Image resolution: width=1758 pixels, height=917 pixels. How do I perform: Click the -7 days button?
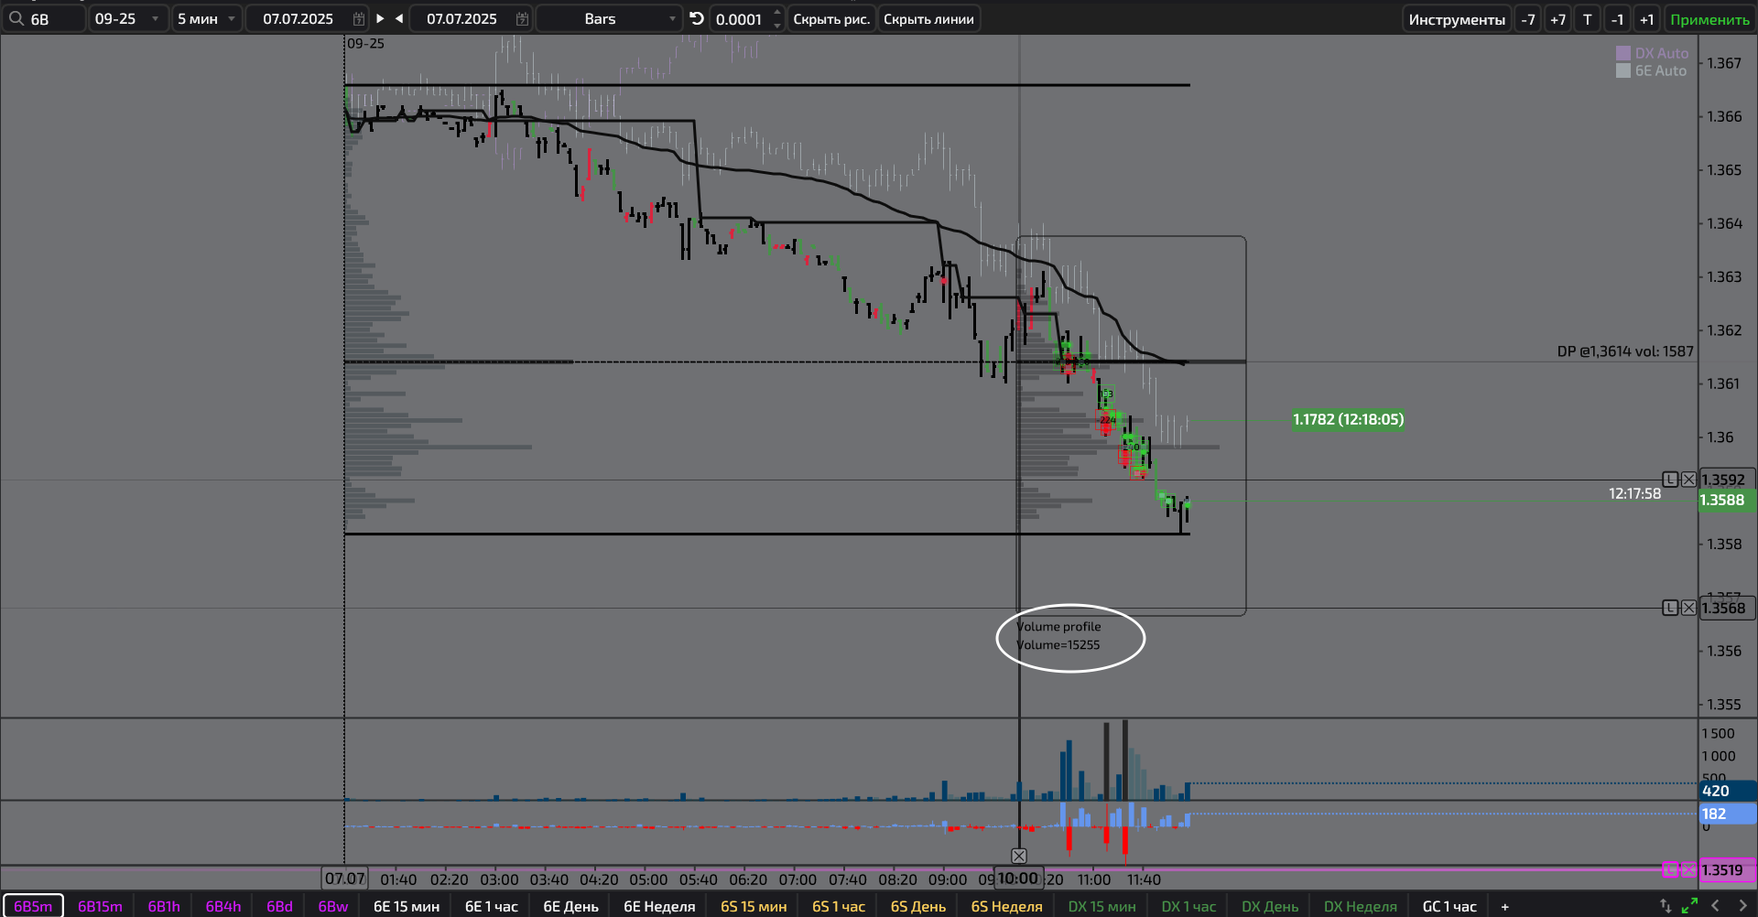click(1528, 19)
